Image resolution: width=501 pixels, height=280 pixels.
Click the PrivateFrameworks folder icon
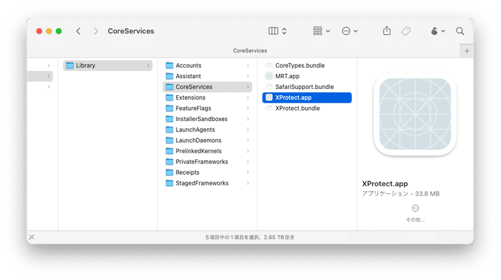[x=169, y=162]
